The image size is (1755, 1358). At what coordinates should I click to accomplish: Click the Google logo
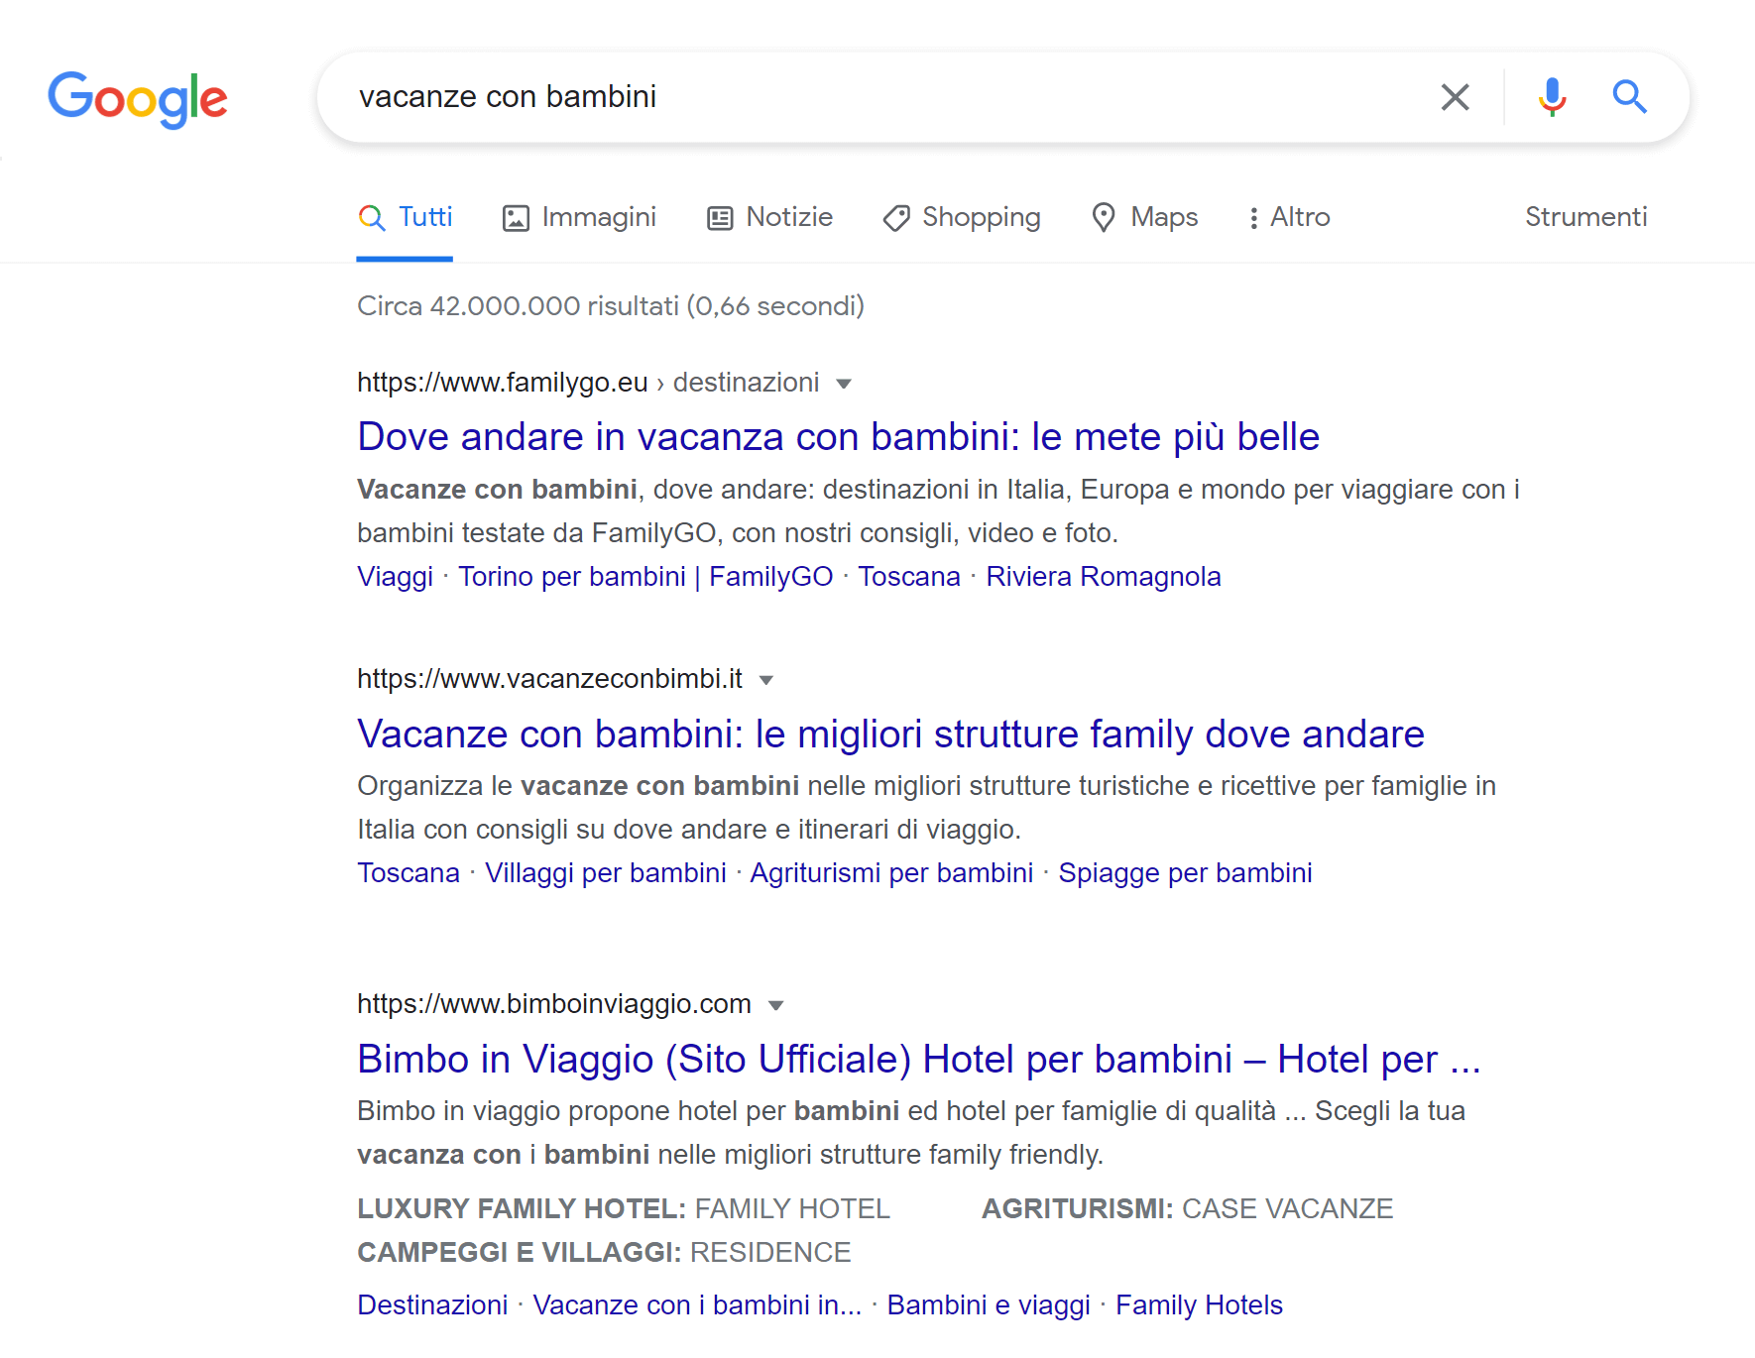click(x=138, y=99)
